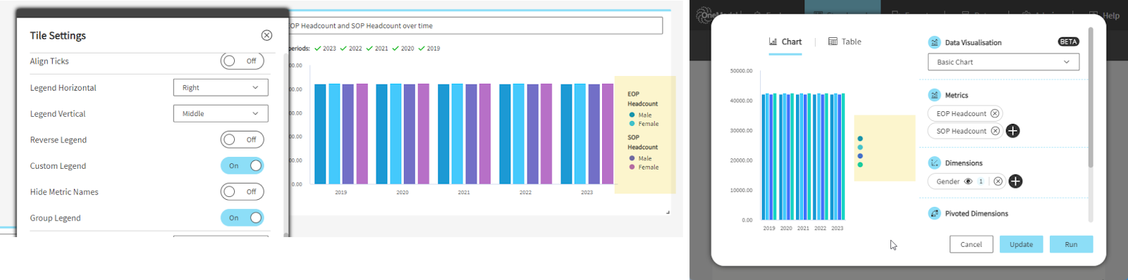Image resolution: width=1128 pixels, height=280 pixels.
Task: Remove the EOP Headcount metric
Action: (995, 113)
